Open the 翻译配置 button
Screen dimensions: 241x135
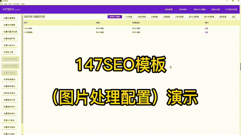pos(223,16)
